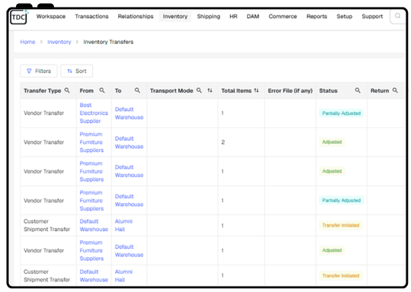Open the Support menu

pyautogui.click(x=372, y=17)
